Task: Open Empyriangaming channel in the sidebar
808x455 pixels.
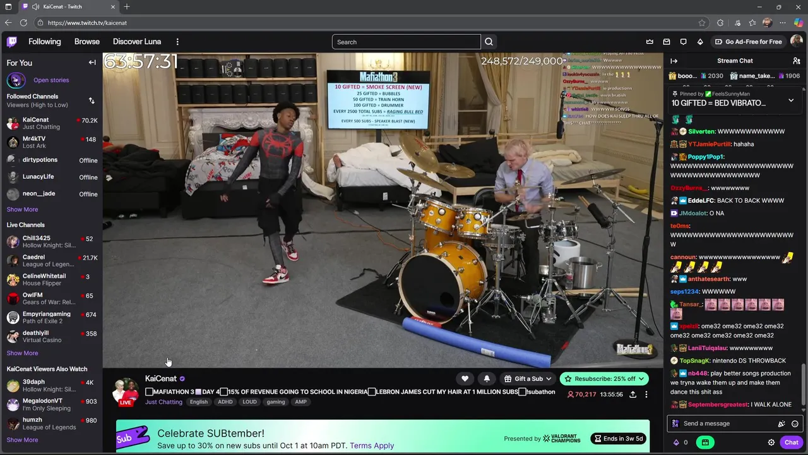Action: point(51,317)
